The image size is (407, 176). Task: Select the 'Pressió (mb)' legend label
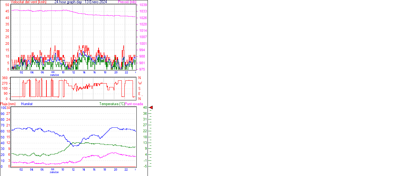(127, 2)
